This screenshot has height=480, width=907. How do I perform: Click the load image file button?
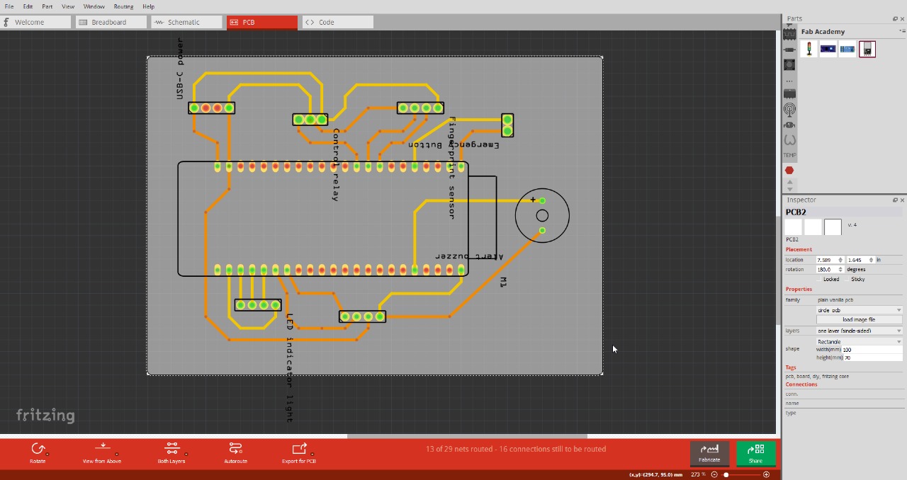point(859,319)
